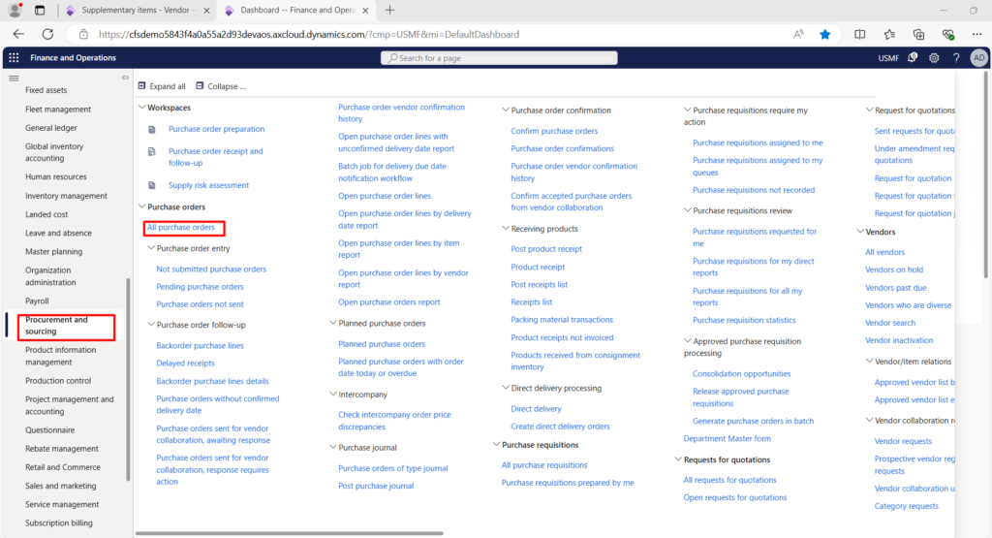
Task: Open the browser profile icon
Action: 15,10
